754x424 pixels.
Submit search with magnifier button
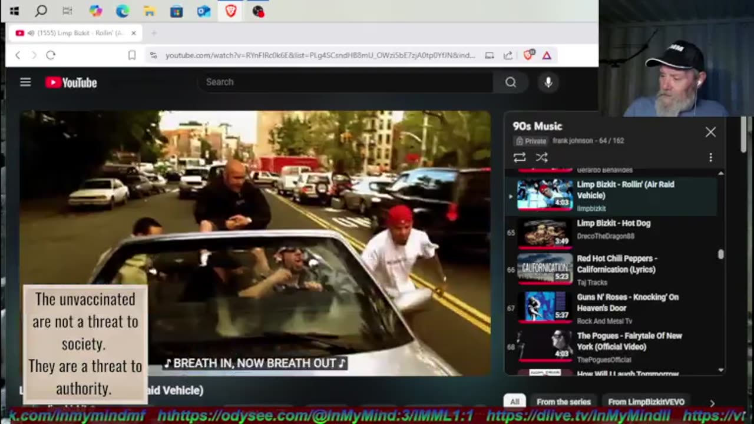pos(511,82)
